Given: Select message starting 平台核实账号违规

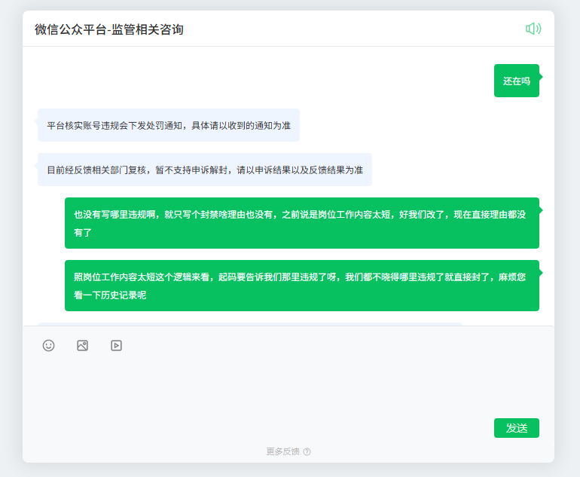Looking at the screenshot, I should click(169, 125).
